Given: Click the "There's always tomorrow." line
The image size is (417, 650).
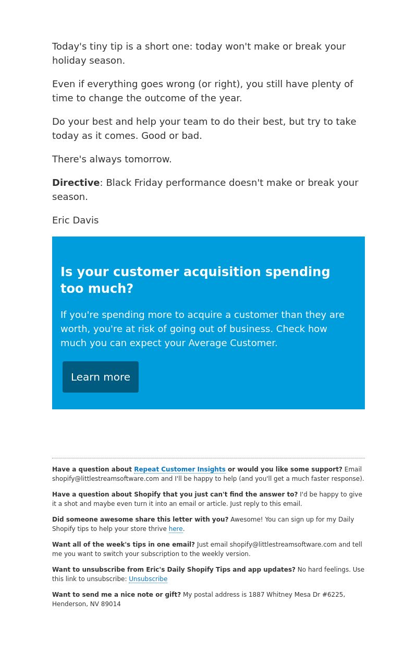Looking at the screenshot, I should (112, 159).
